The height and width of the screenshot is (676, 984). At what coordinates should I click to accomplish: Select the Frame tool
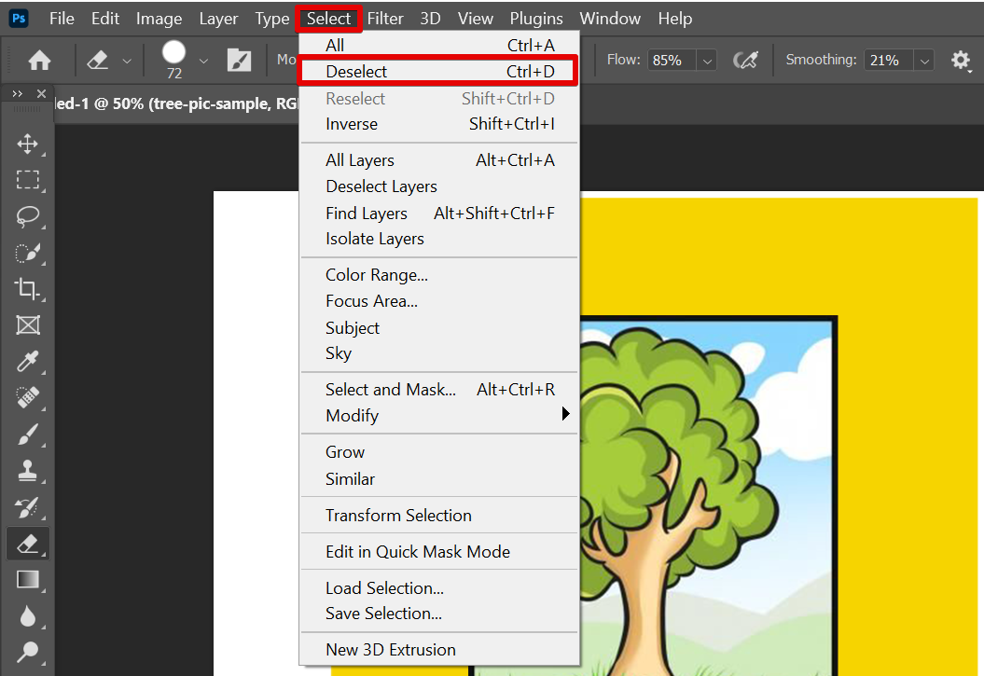tap(28, 325)
